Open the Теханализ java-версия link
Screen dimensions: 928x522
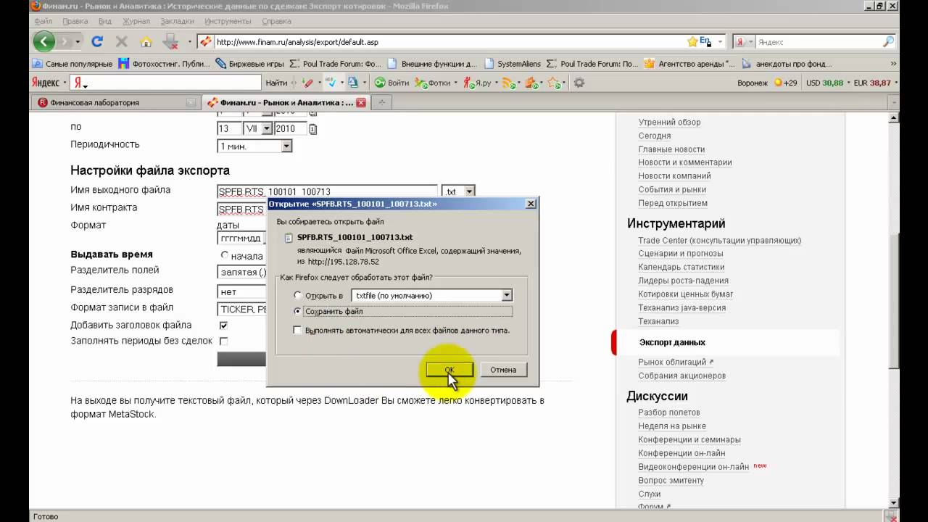tap(682, 307)
